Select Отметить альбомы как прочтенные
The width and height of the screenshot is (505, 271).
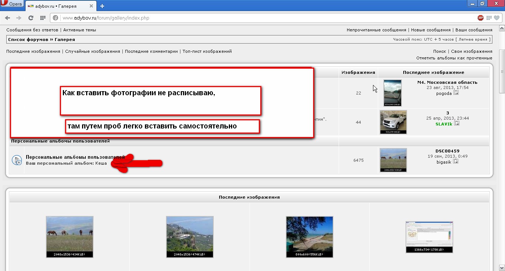click(454, 58)
